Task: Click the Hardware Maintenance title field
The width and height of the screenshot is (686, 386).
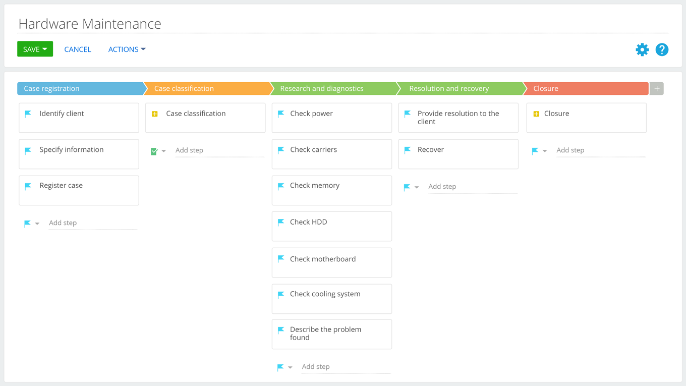Action: [343, 24]
